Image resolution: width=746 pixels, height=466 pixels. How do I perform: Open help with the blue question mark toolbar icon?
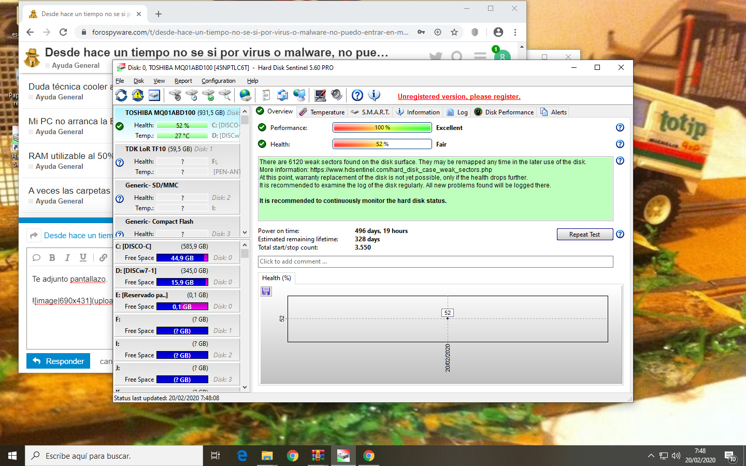(357, 95)
